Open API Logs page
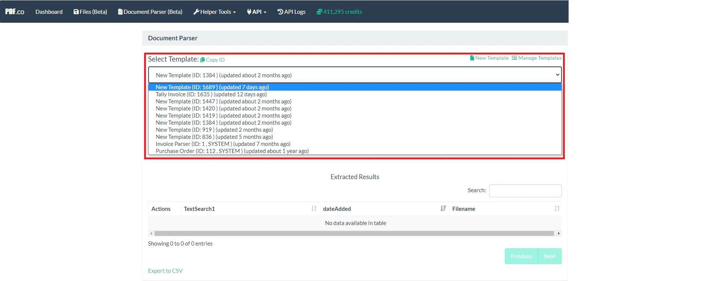 [291, 12]
